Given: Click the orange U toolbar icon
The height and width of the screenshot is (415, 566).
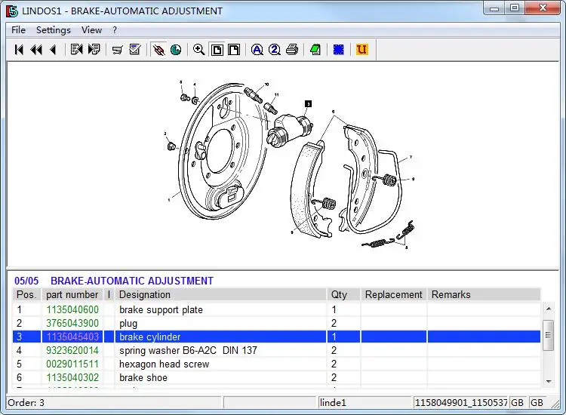Looking at the screenshot, I should 361,50.
